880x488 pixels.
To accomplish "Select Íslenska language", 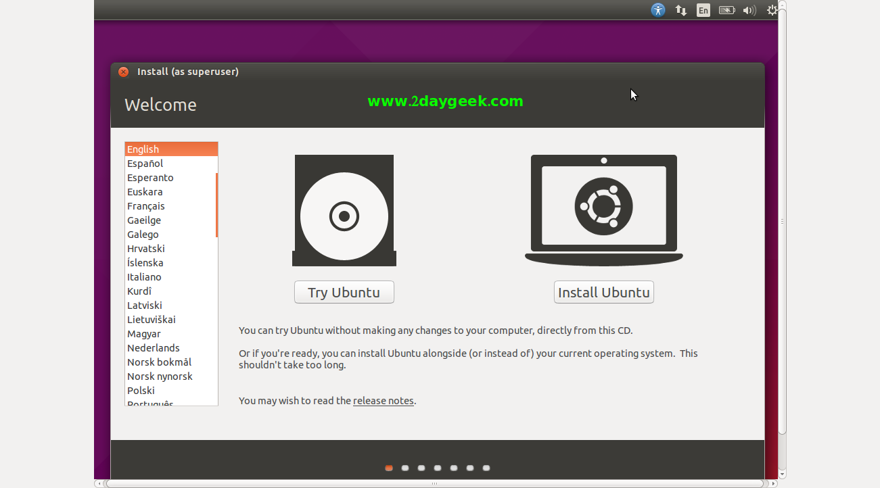I will point(170,263).
